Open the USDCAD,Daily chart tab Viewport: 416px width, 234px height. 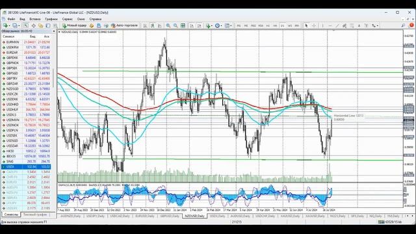pyautogui.click(x=120, y=216)
